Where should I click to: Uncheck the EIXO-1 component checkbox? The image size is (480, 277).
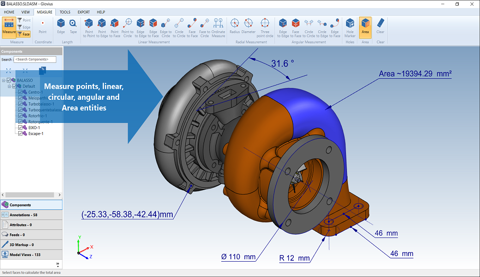click(20, 128)
